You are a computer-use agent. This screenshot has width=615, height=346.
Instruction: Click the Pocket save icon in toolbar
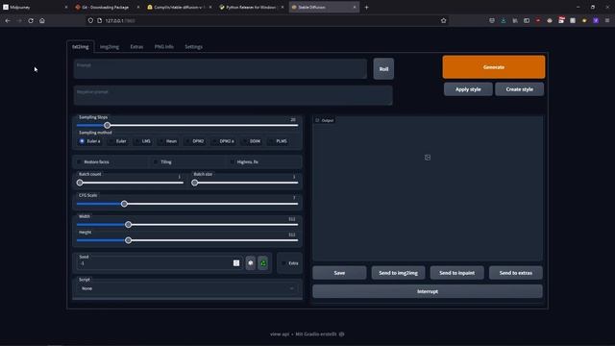[x=492, y=20]
